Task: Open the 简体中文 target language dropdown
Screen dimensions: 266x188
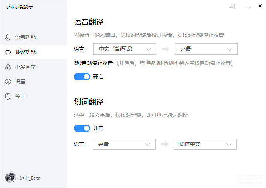Action: [x=205, y=144]
